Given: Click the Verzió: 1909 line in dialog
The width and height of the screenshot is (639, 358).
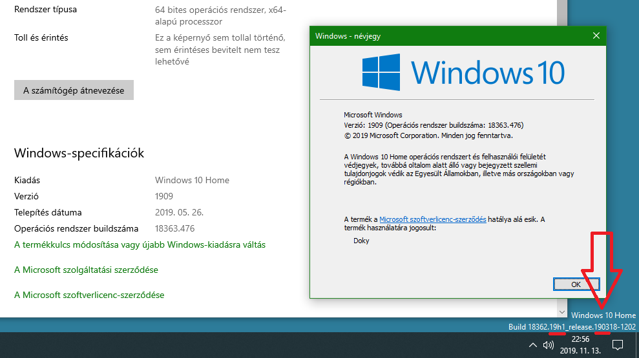Looking at the screenshot, I should point(434,125).
